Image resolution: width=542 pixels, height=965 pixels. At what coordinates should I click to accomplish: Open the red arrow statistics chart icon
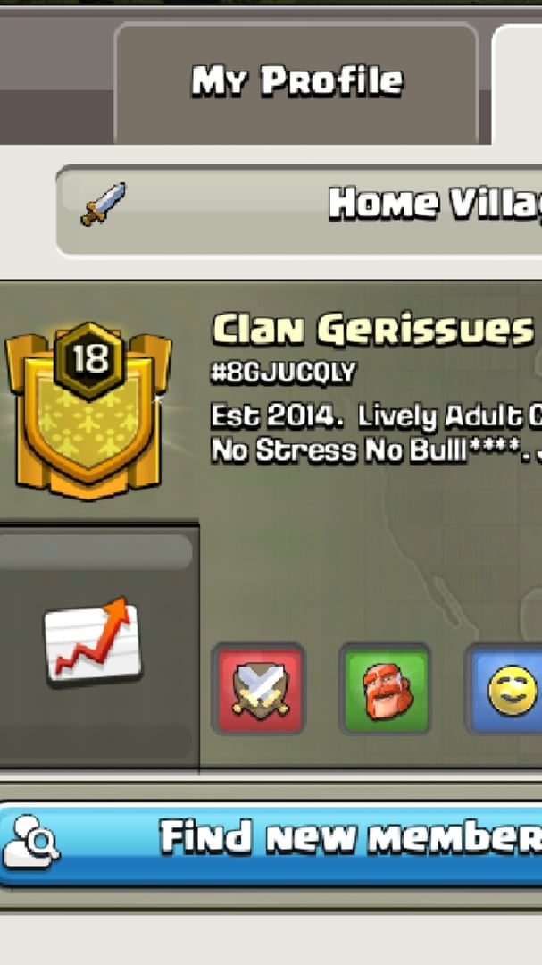point(93,641)
